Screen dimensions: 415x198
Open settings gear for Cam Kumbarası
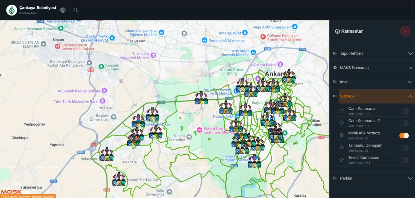pos(341,111)
